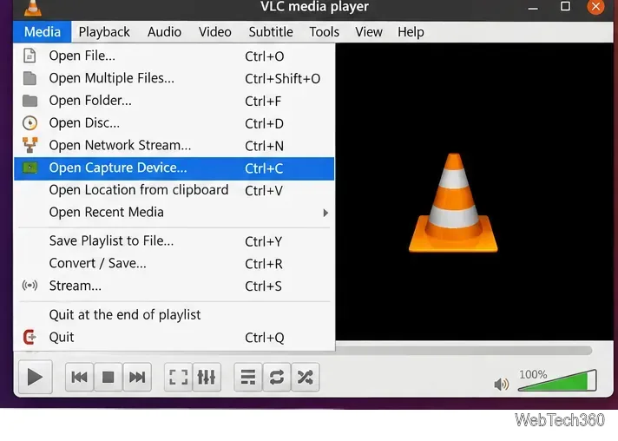Skip to next media track

(x=137, y=377)
